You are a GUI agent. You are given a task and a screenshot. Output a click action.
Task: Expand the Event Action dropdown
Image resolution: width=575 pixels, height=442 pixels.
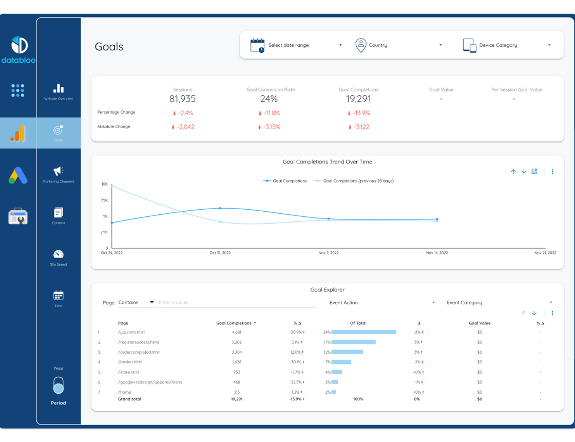click(x=382, y=303)
